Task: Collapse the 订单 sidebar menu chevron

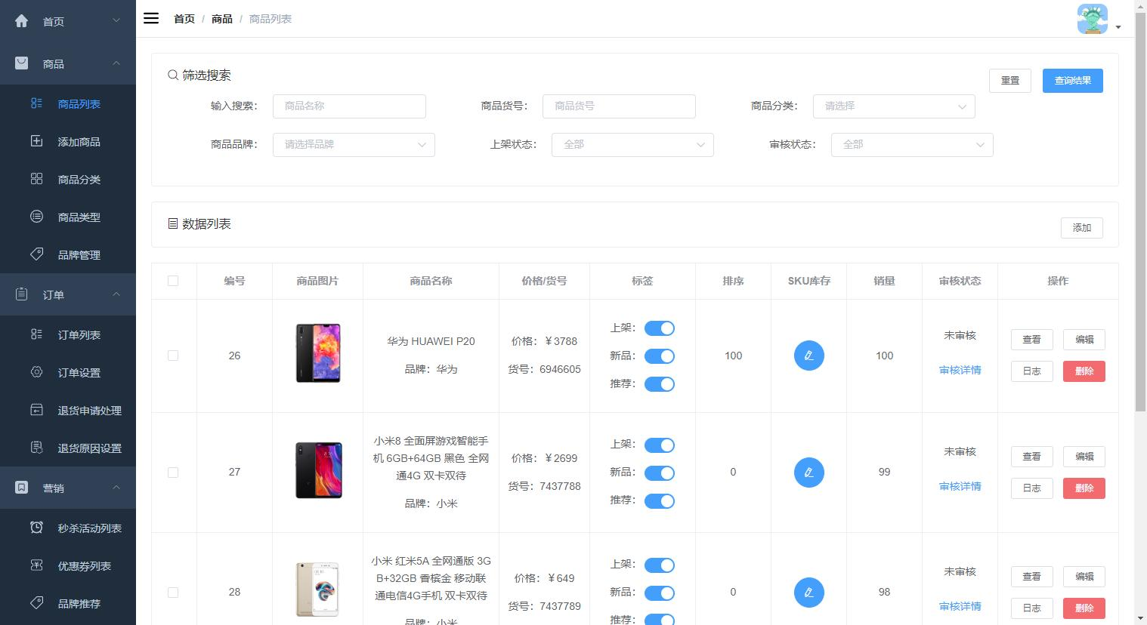Action: [x=116, y=294]
